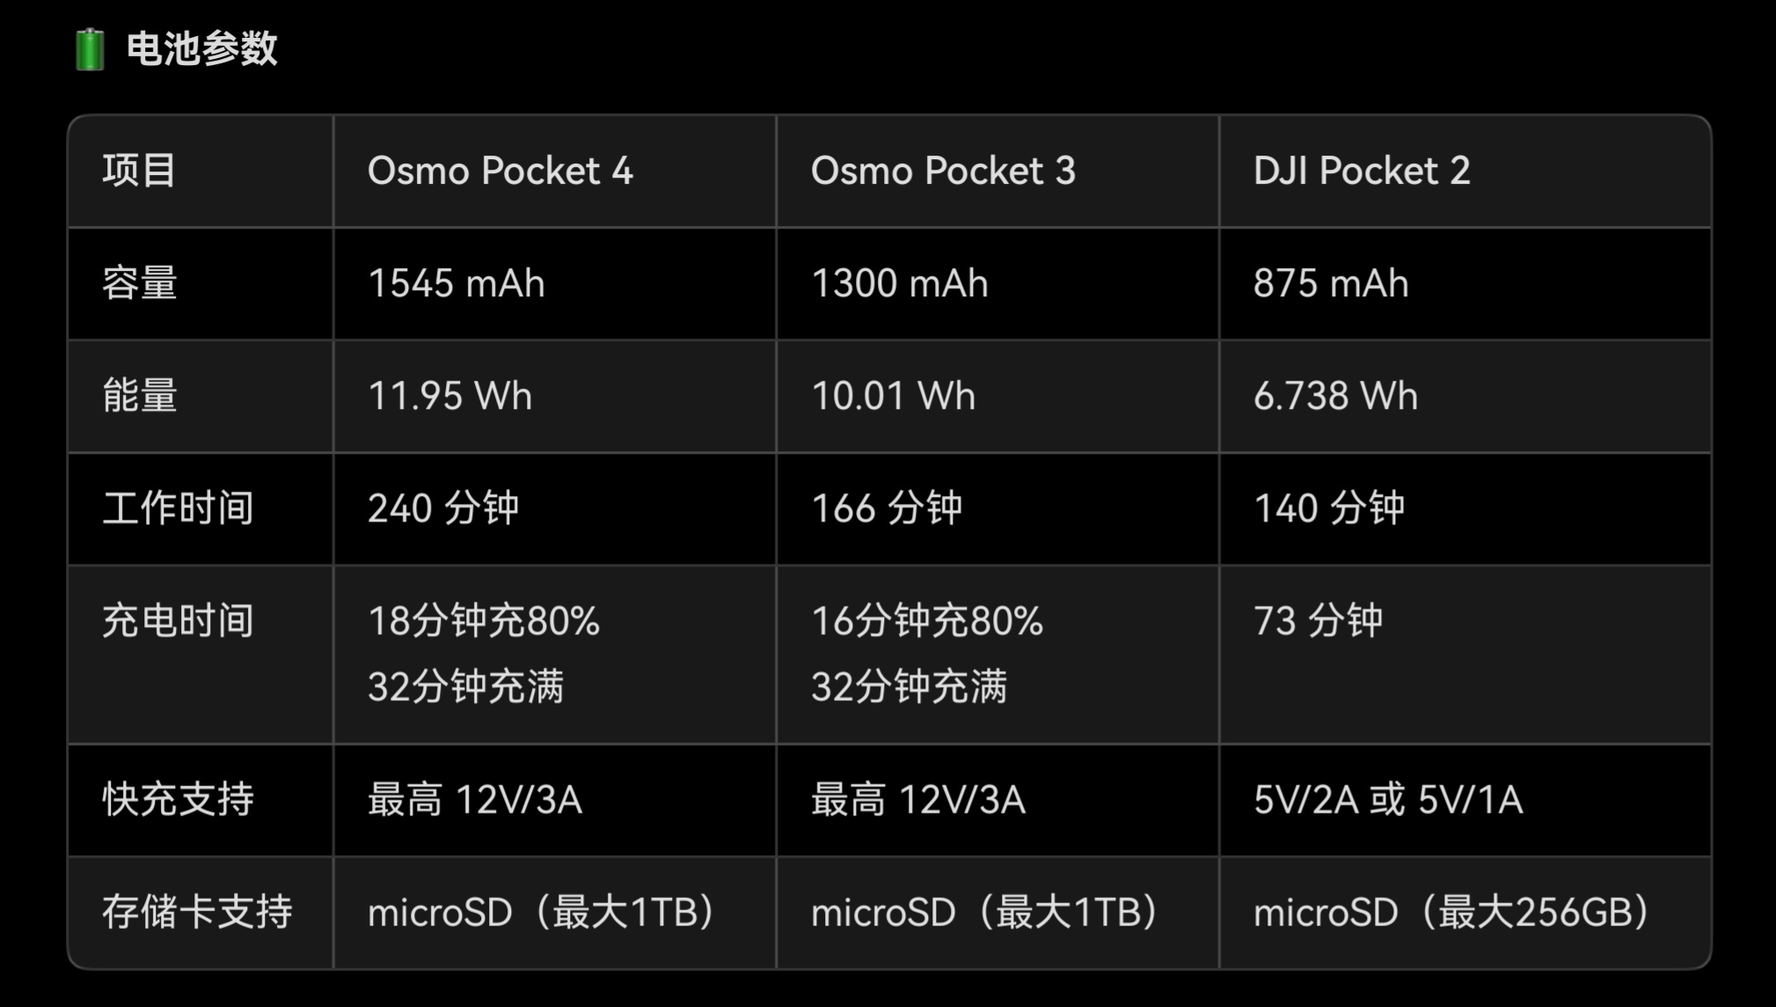The image size is (1776, 1007).
Task: Select the DJI Pocket 2 column header
Action: [1361, 171]
